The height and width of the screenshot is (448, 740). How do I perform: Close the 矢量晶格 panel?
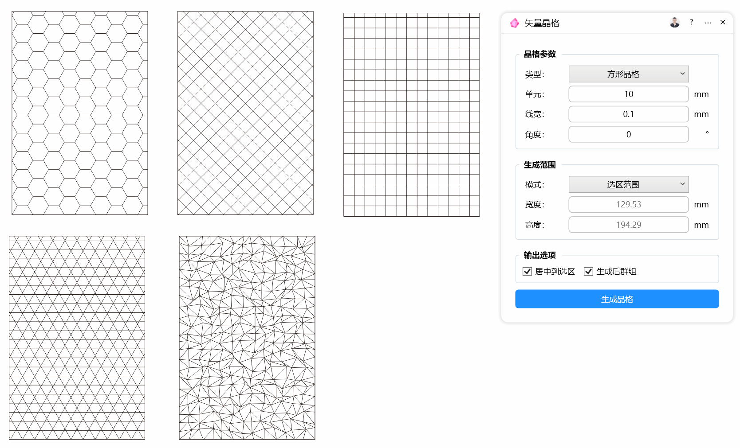coord(723,22)
